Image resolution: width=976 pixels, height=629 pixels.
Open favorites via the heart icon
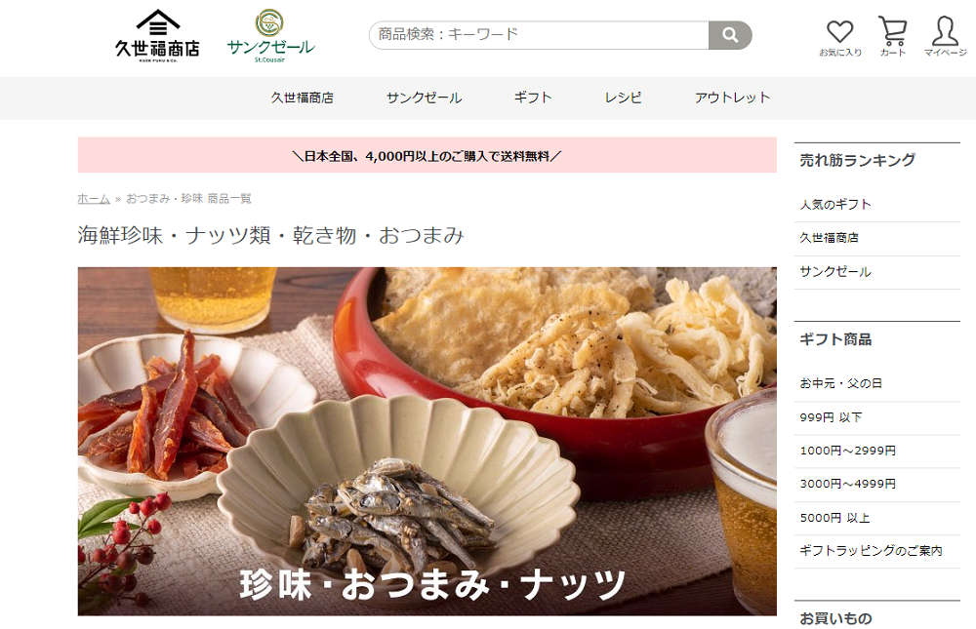pyautogui.click(x=839, y=37)
